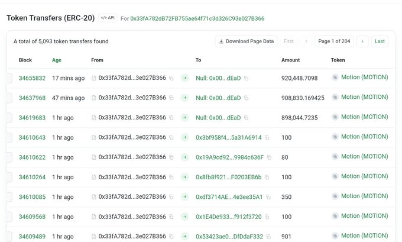402x242 pixels.
Task: Open block 34609489
Action: coord(32,236)
